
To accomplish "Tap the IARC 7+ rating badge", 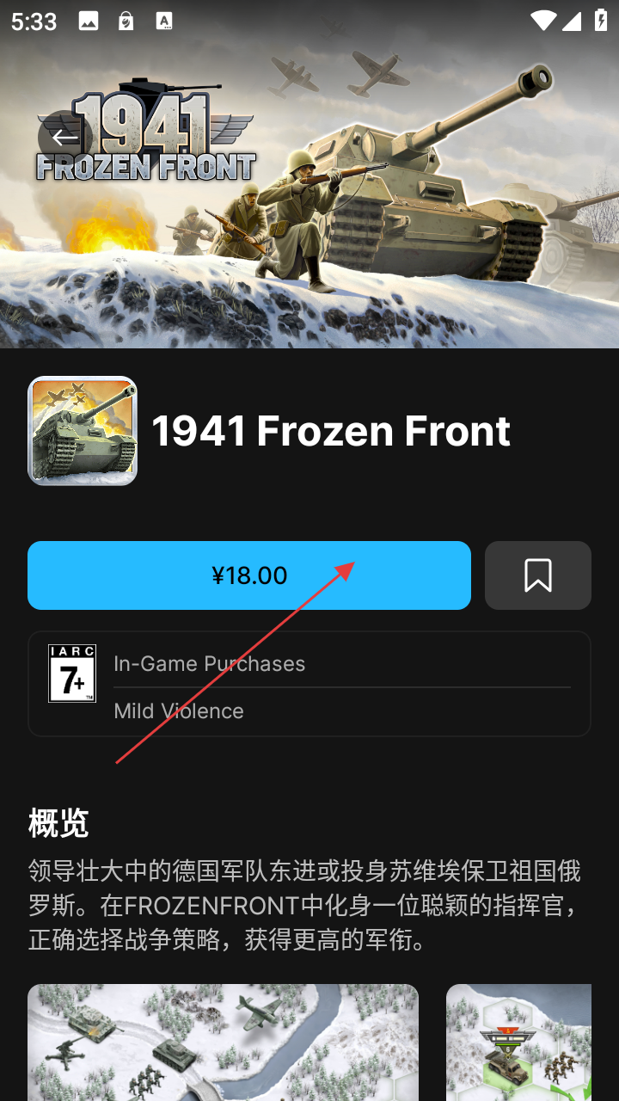I will [x=72, y=674].
